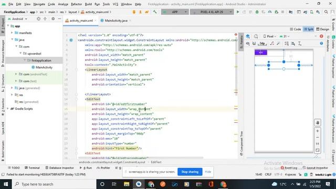Click the design surface layers icon
Screen dimensions: 336x189
(248, 36)
